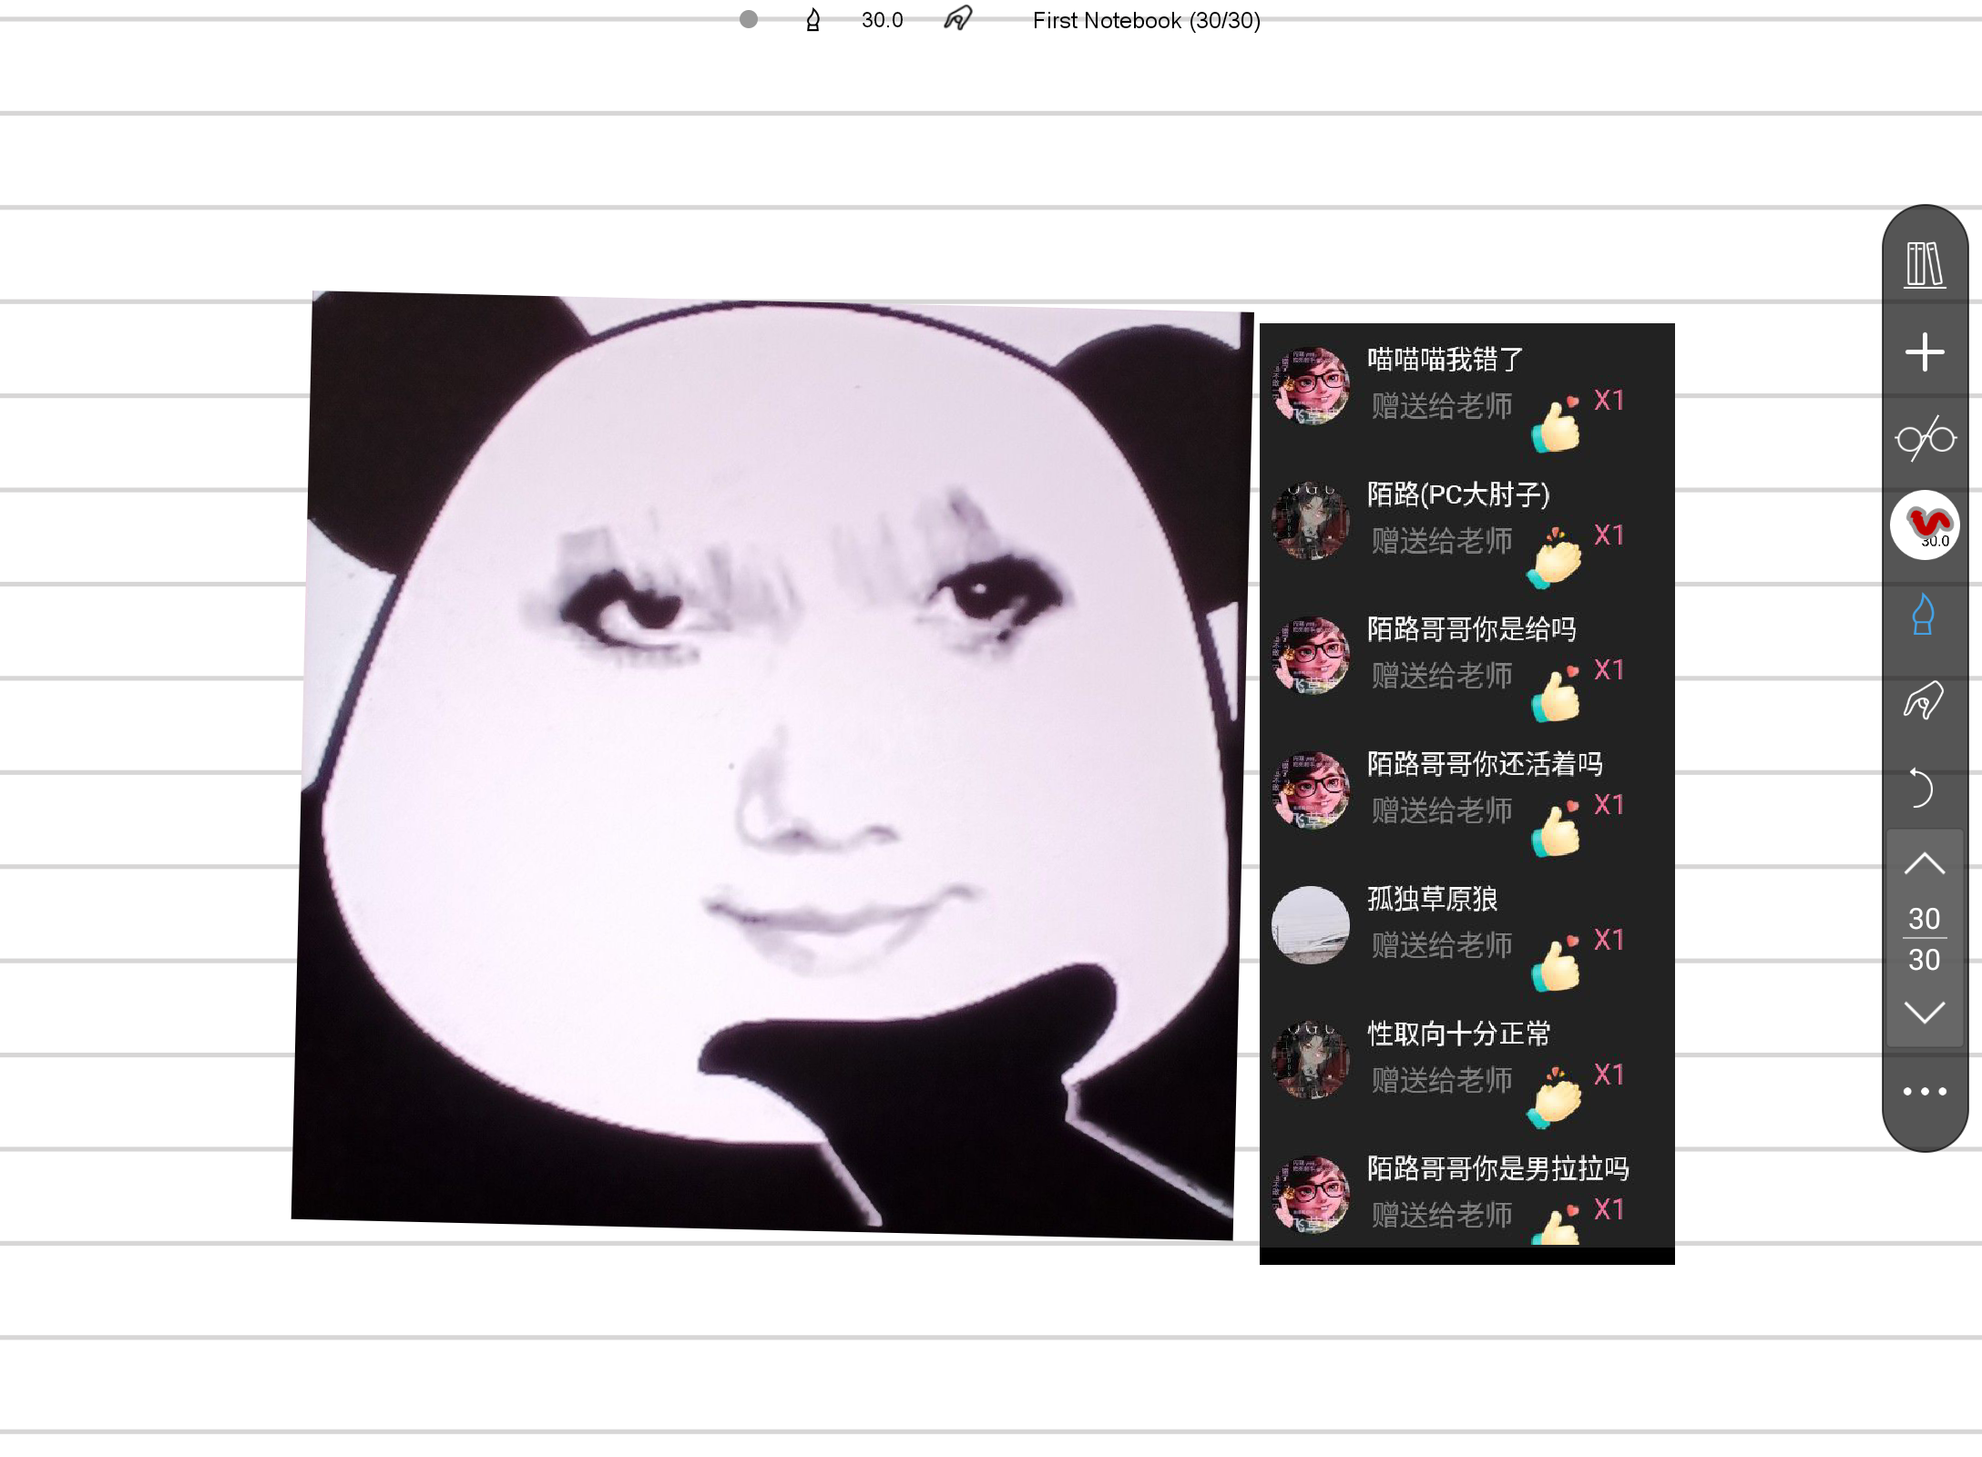Click thumbs-up gift icon in 喵喵喵我错了 row
Image resolution: width=1982 pixels, height=1457 pixels.
click(1556, 423)
